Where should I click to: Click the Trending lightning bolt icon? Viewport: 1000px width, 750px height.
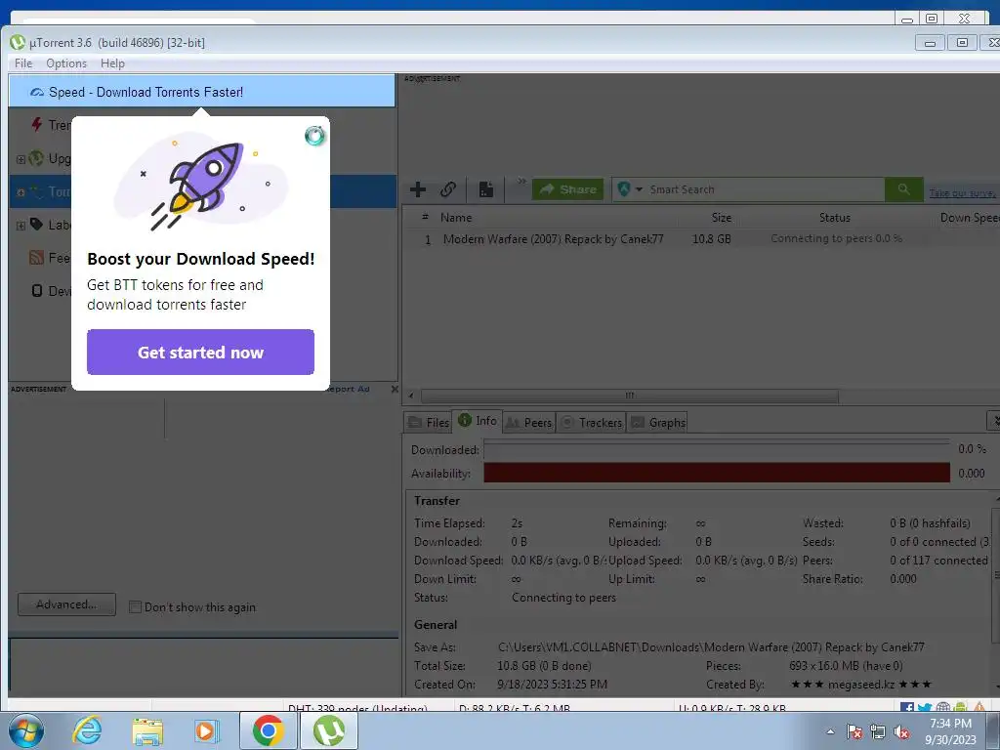point(37,124)
